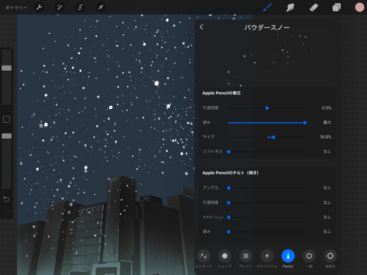Image resolution: width=367 pixels, height=275 pixels.
Task: Return to the ギャラリー
Action: (x=16, y=7)
